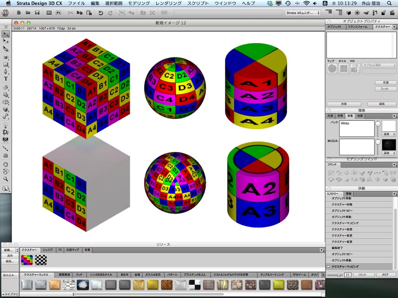Click the 読み込み... button
398x298 pixels.
point(10,275)
